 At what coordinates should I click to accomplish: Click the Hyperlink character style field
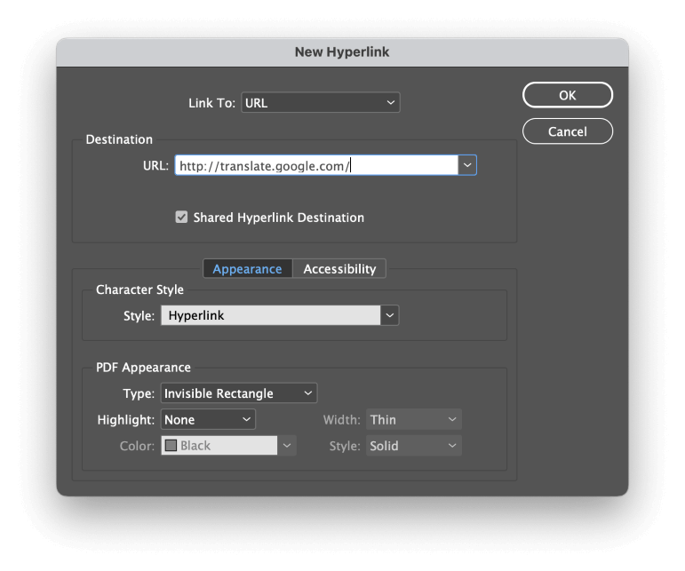(x=270, y=315)
